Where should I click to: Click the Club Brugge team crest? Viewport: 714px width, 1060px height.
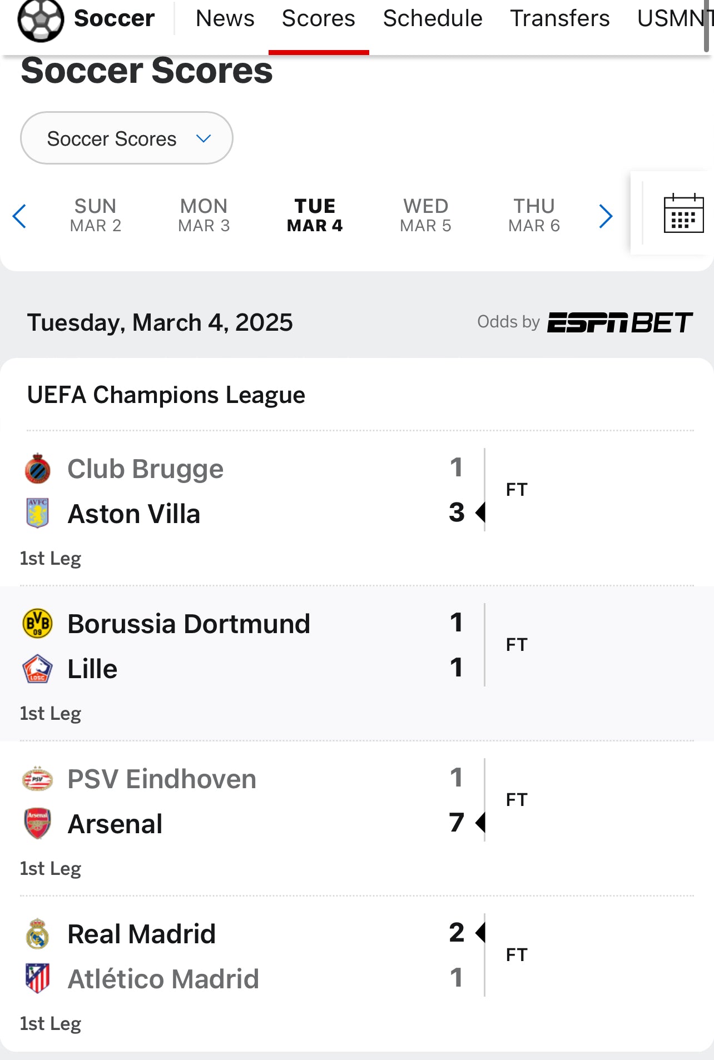pyautogui.click(x=38, y=469)
